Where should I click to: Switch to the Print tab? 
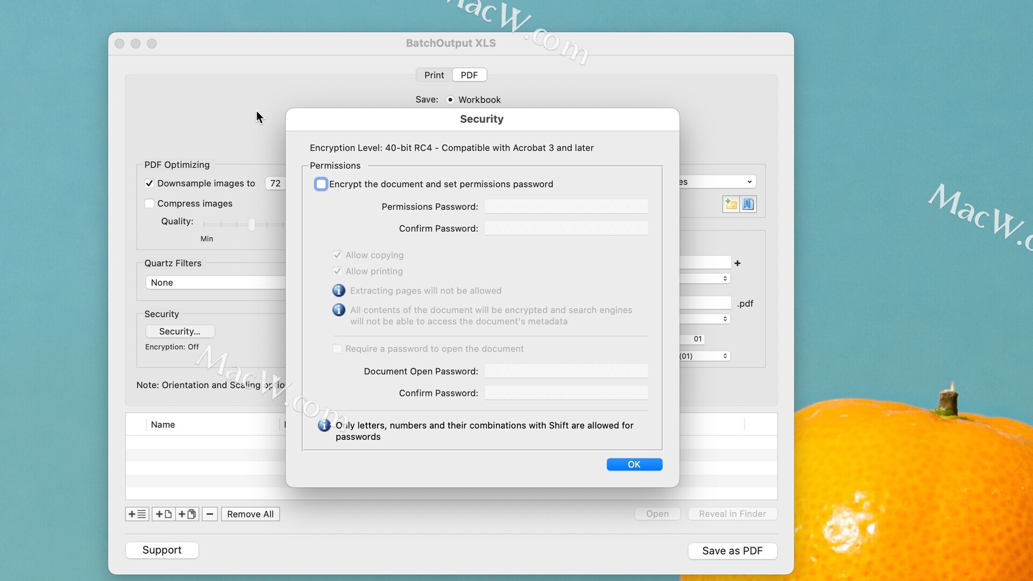click(x=434, y=75)
